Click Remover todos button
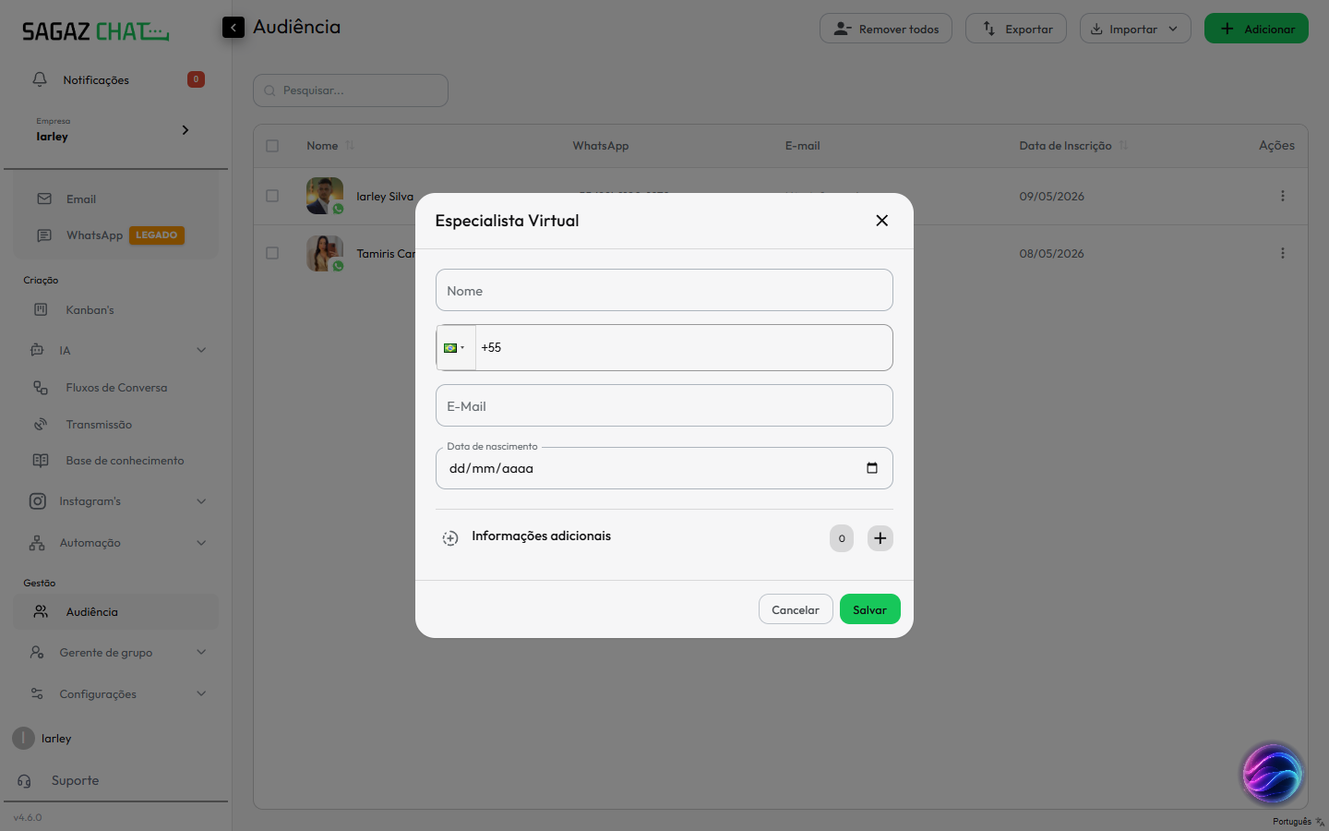Viewport: 1329px width, 831px height. pyautogui.click(x=886, y=29)
